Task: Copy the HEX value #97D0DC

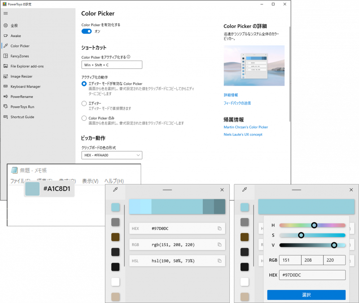Action: coord(219,228)
